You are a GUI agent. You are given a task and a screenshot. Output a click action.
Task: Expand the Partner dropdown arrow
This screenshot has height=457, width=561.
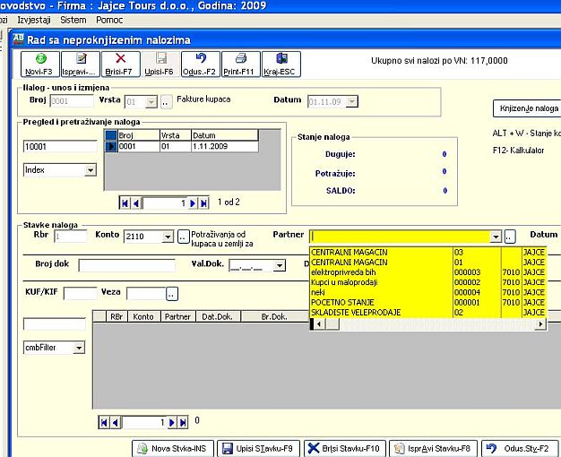495,237
